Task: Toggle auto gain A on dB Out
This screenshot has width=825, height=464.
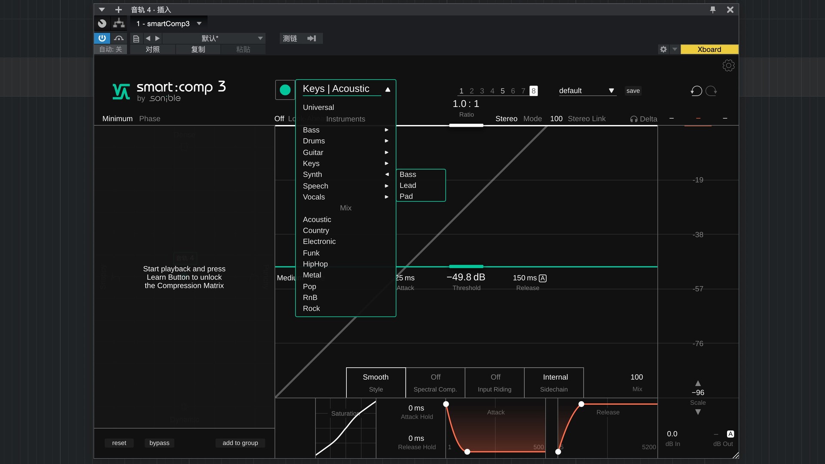Action: coord(730,434)
